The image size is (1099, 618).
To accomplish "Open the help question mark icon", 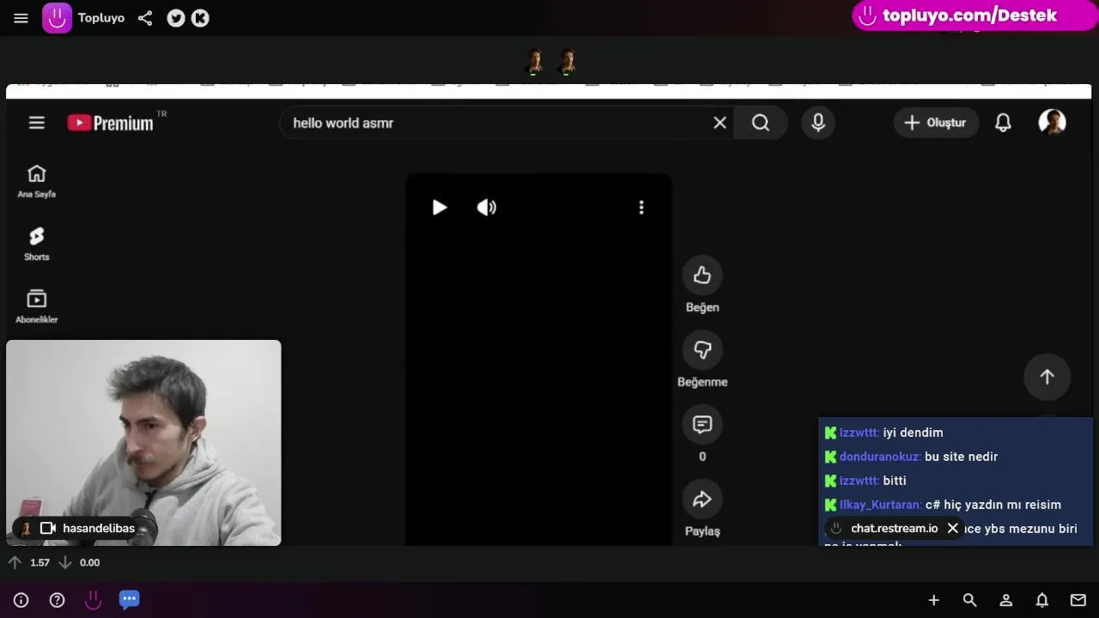I will (57, 600).
